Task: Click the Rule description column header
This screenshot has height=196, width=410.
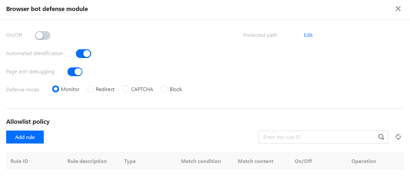Action: [x=87, y=161]
